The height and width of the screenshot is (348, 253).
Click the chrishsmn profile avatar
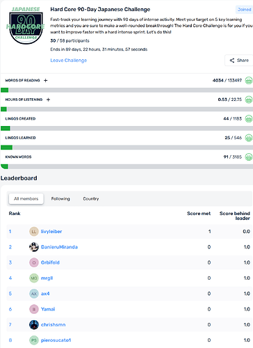pos(34,324)
